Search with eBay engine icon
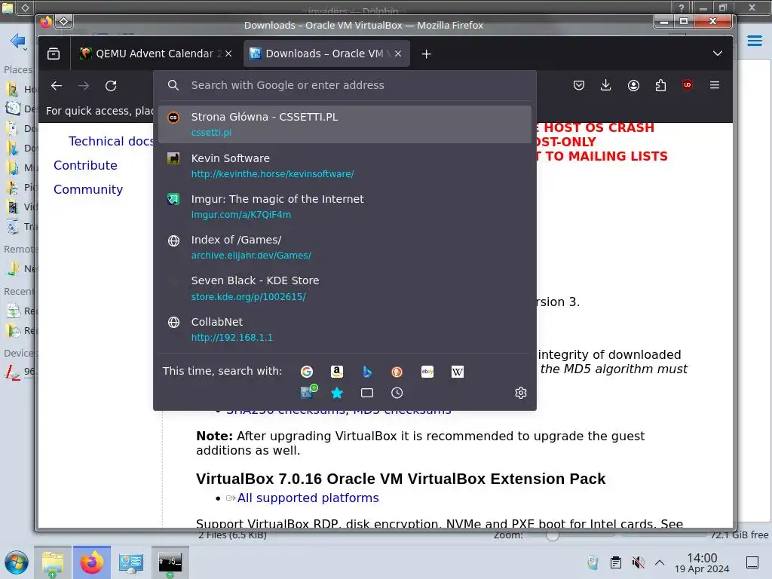Screen dimensions: 772x579 click(x=427, y=372)
